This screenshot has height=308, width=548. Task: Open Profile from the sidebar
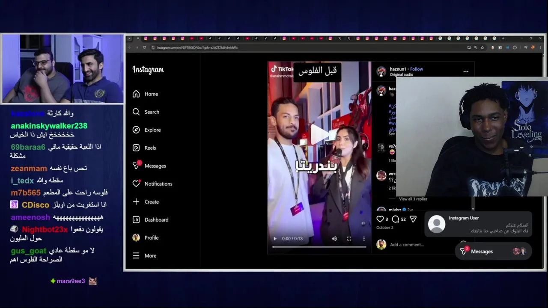point(146,238)
